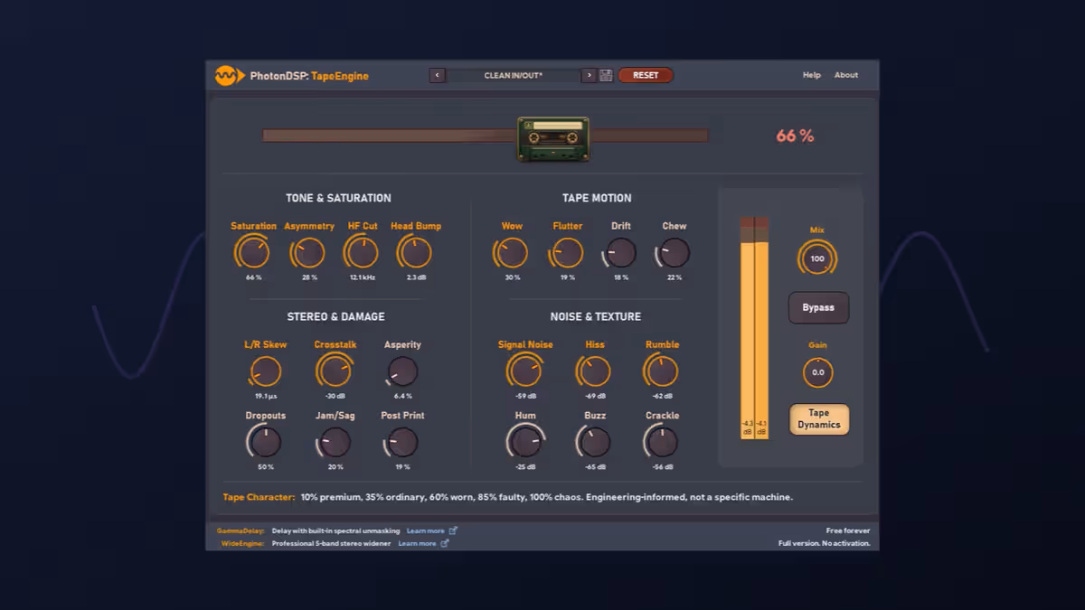The width and height of the screenshot is (1085, 610).
Task: Click the Tape Character label
Action: pyautogui.click(x=259, y=497)
